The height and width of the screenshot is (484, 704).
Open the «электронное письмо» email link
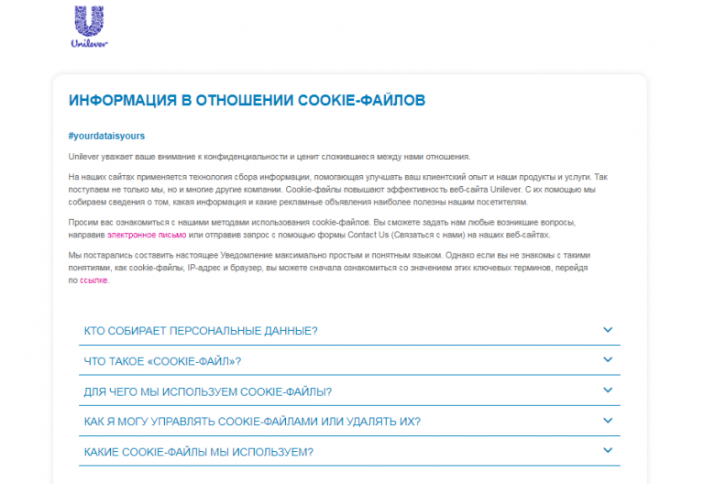tap(147, 235)
